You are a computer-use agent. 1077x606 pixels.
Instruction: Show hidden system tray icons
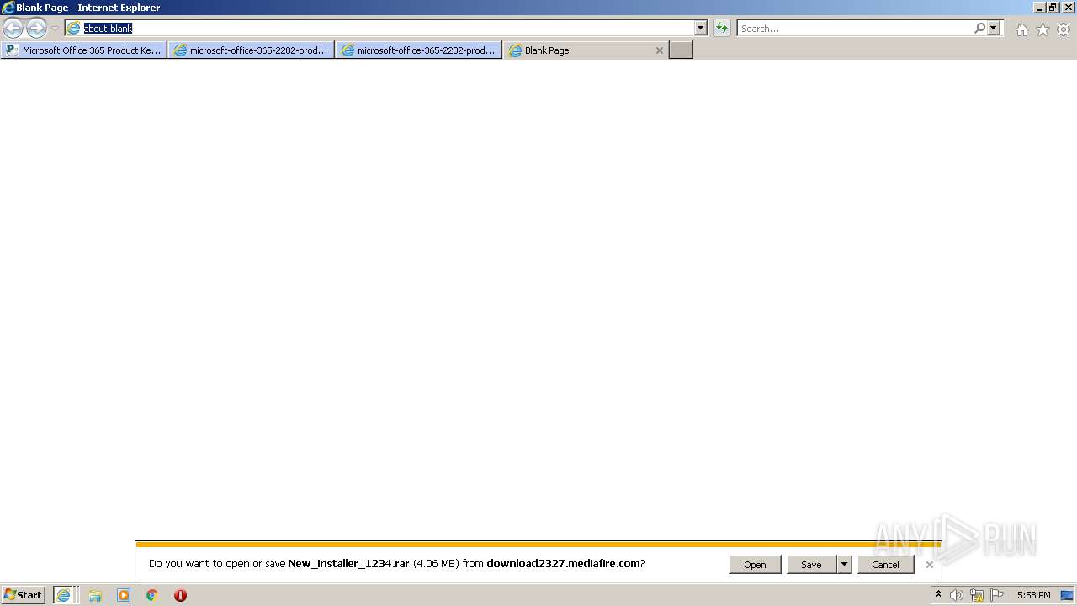[938, 595]
